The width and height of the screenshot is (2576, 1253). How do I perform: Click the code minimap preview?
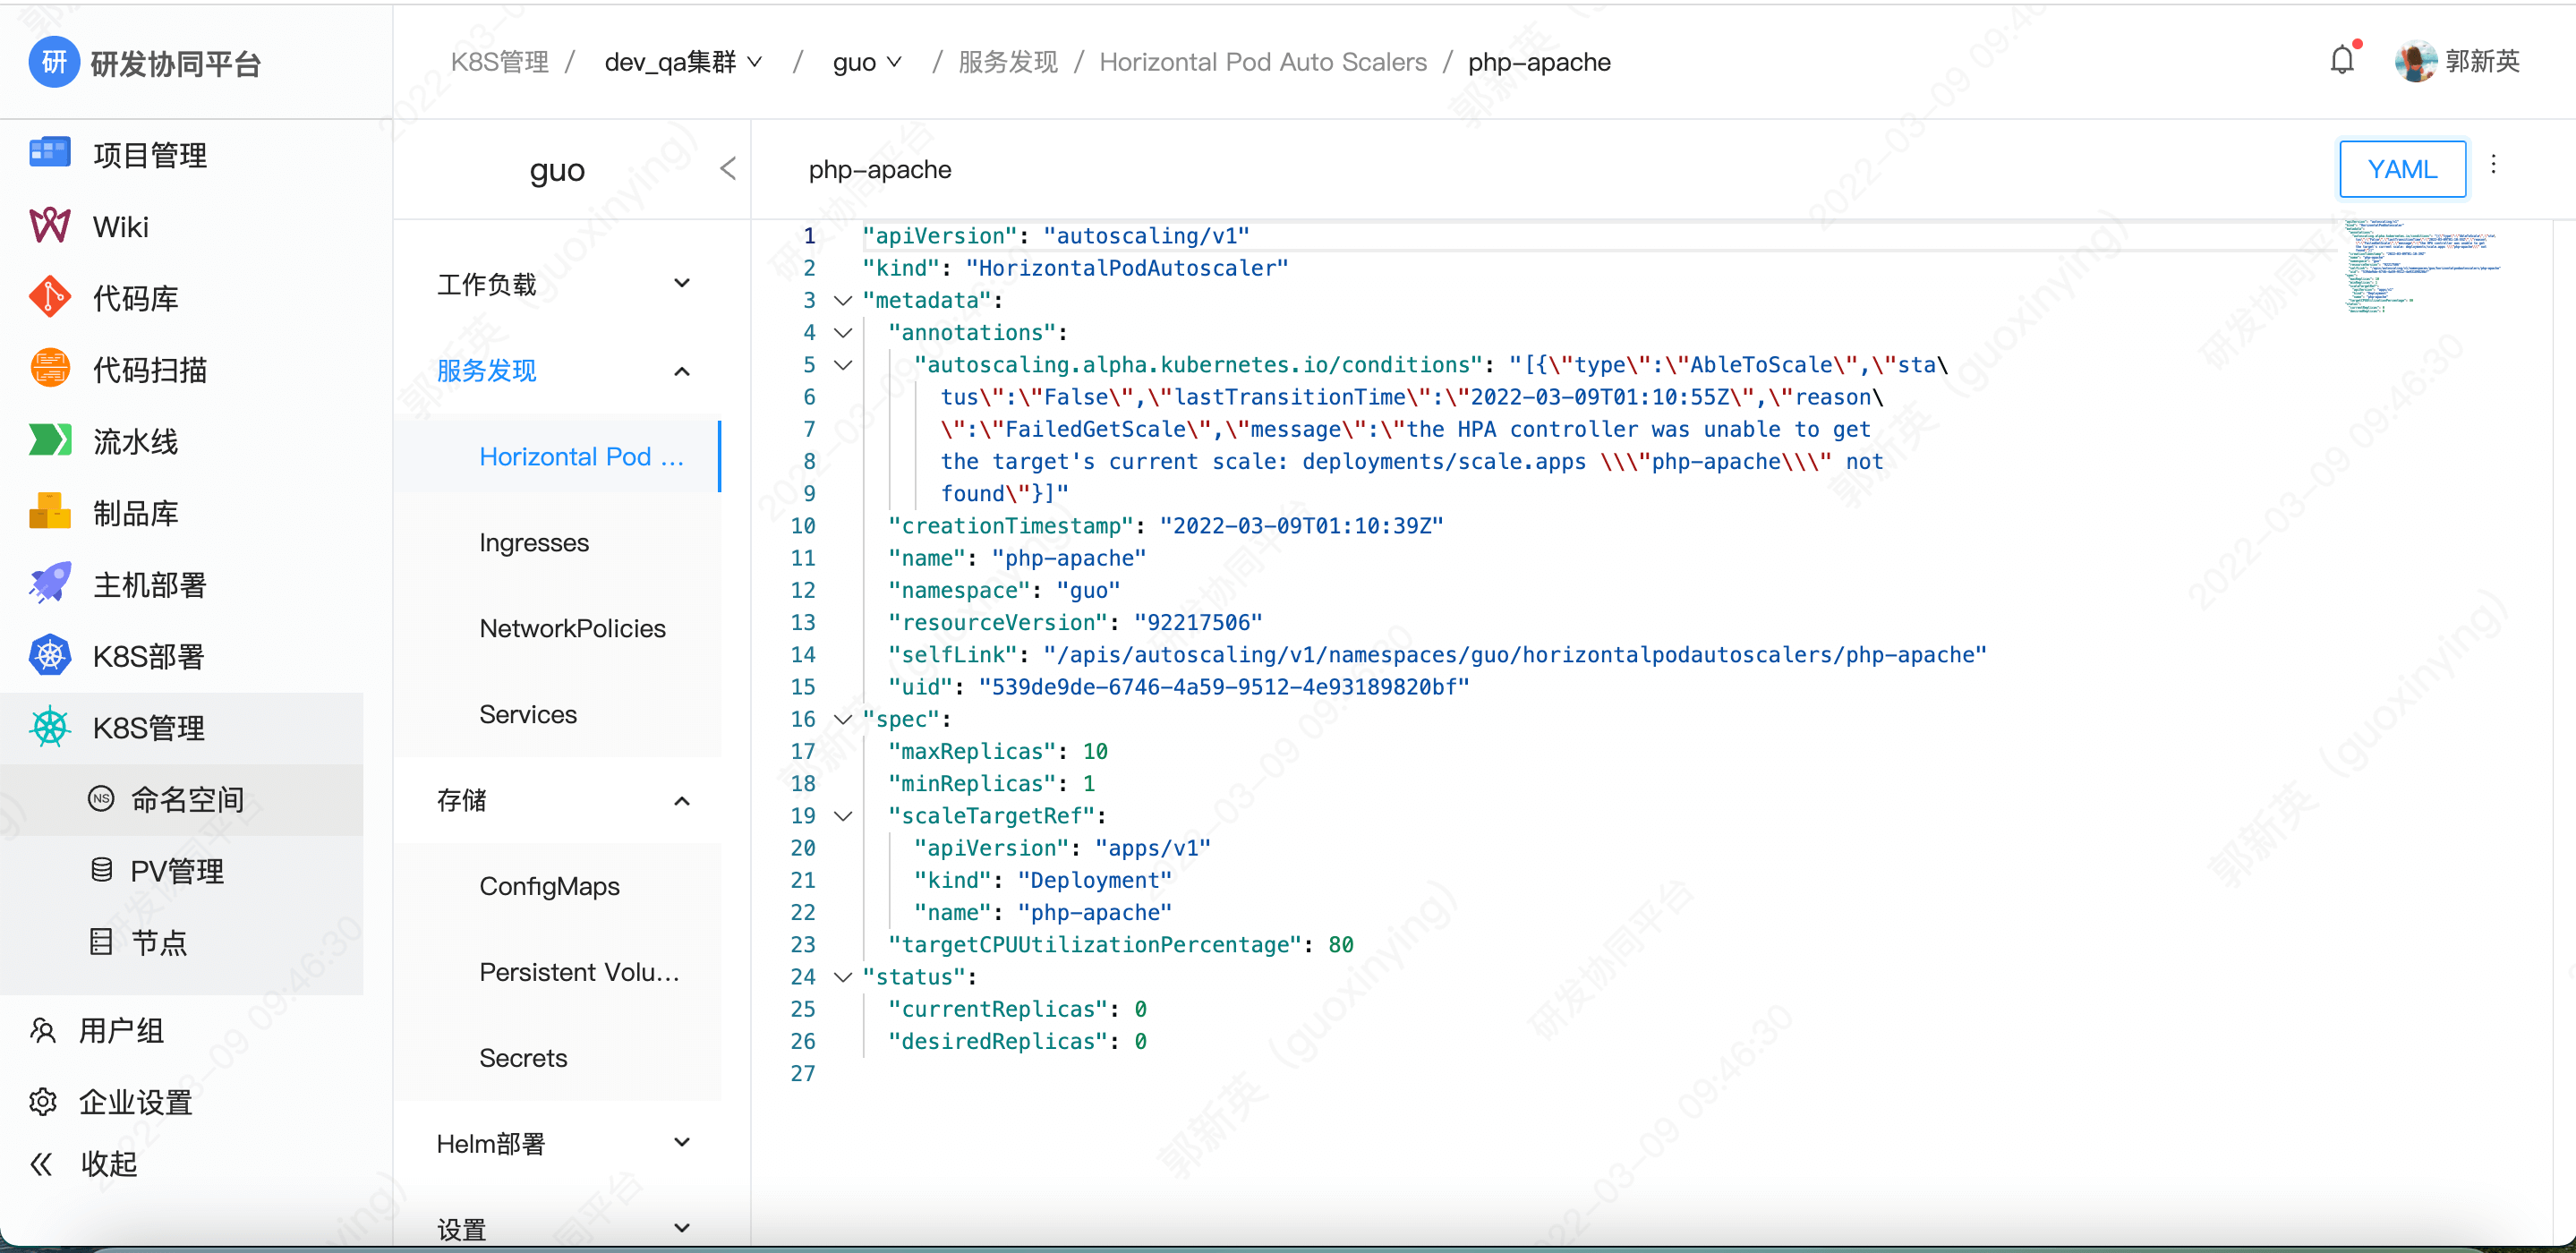click(2420, 265)
